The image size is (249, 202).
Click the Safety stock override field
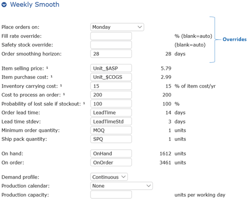(x=111, y=45)
